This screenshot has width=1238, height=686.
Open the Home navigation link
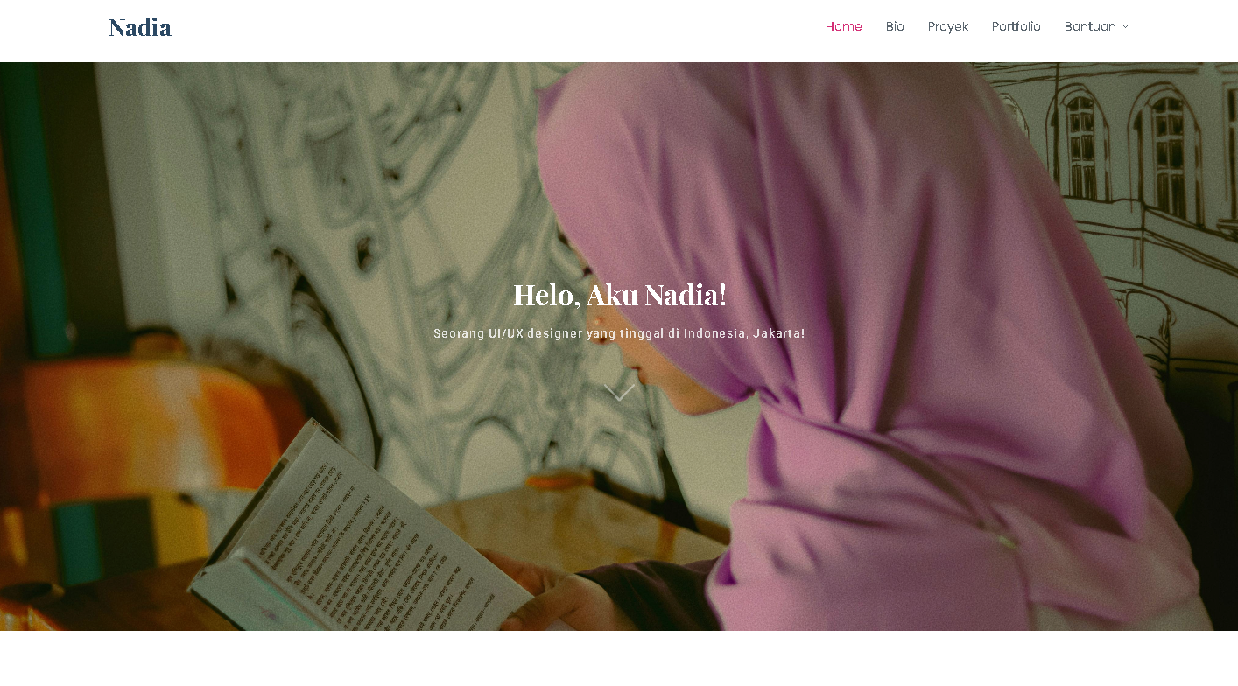tap(843, 26)
